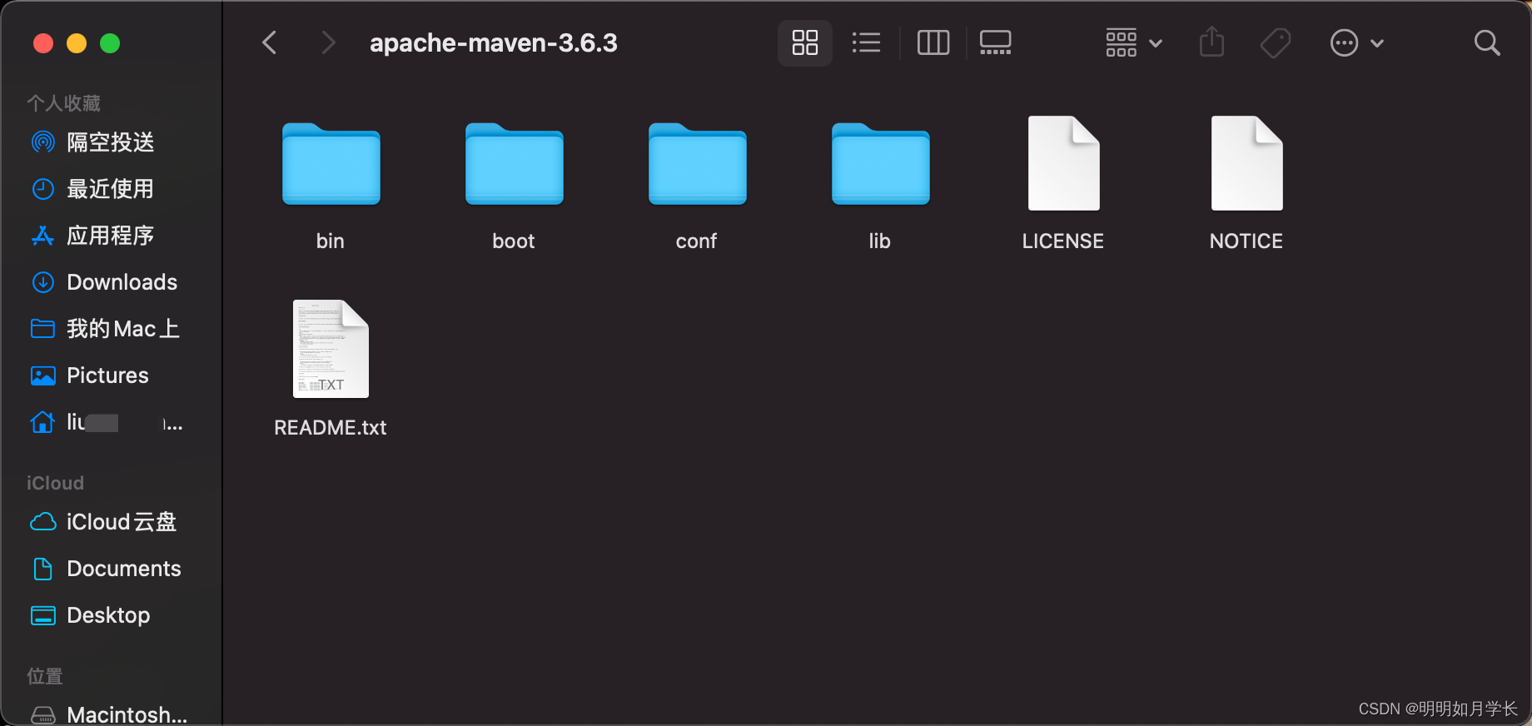
Task: Select the LICENSE file icon
Action: [x=1064, y=163]
